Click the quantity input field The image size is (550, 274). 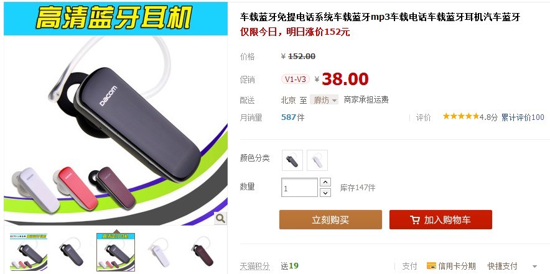[x=299, y=188]
